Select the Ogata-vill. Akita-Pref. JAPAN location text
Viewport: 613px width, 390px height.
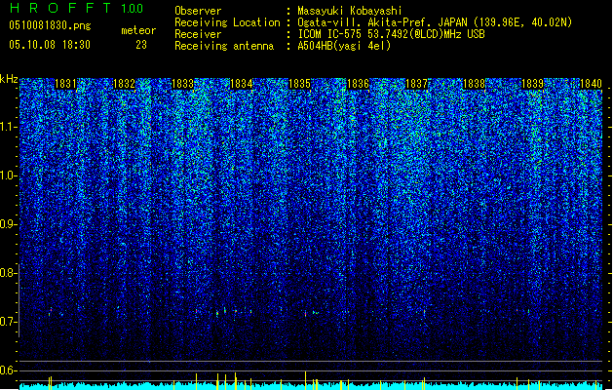(x=435, y=22)
